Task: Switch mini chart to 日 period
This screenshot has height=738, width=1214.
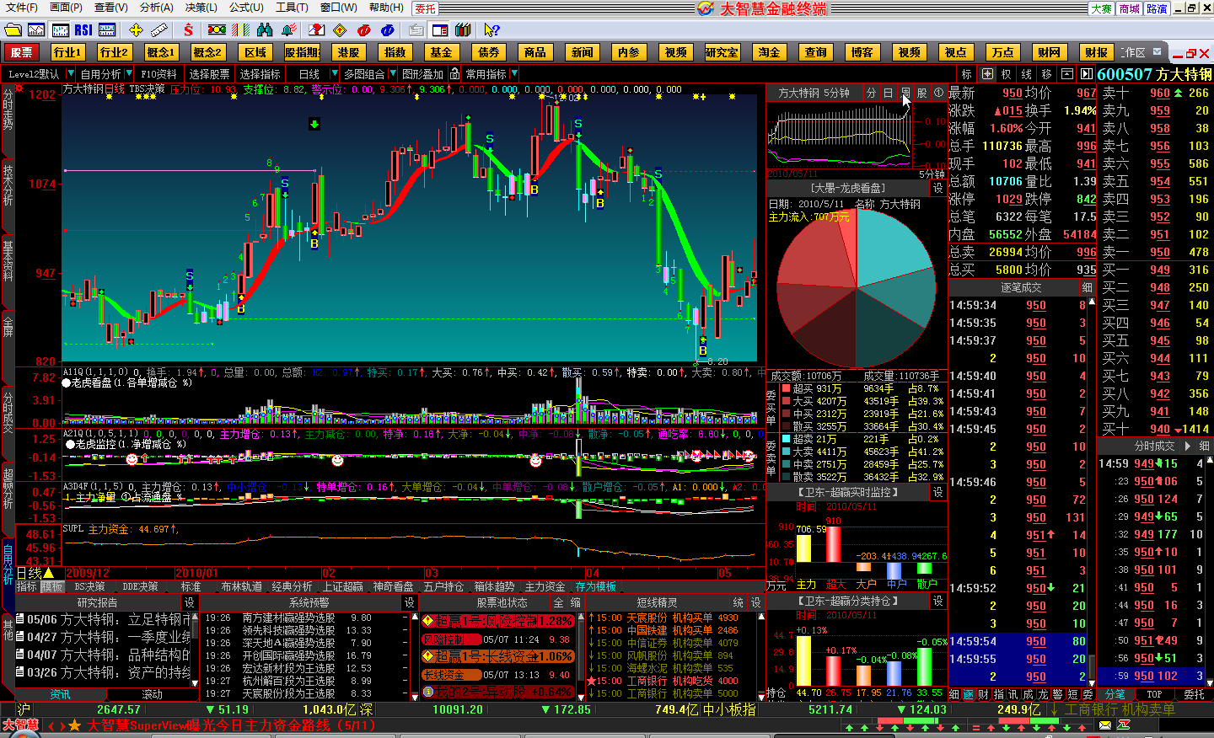Action: tap(889, 93)
